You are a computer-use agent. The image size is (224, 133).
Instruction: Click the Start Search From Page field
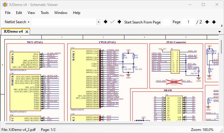coord(166,22)
